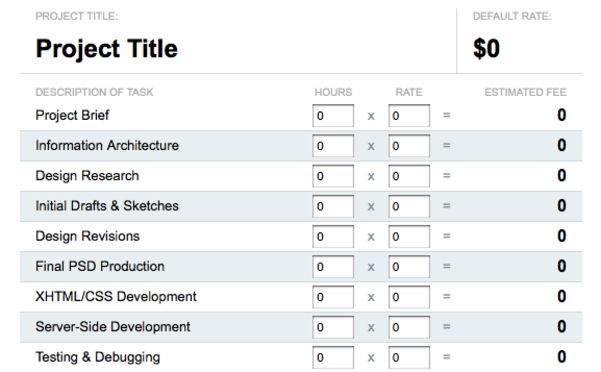This screenshot has width=601, height=372.
Task: Select the Design Revisions task name
Action: [87, 236]
